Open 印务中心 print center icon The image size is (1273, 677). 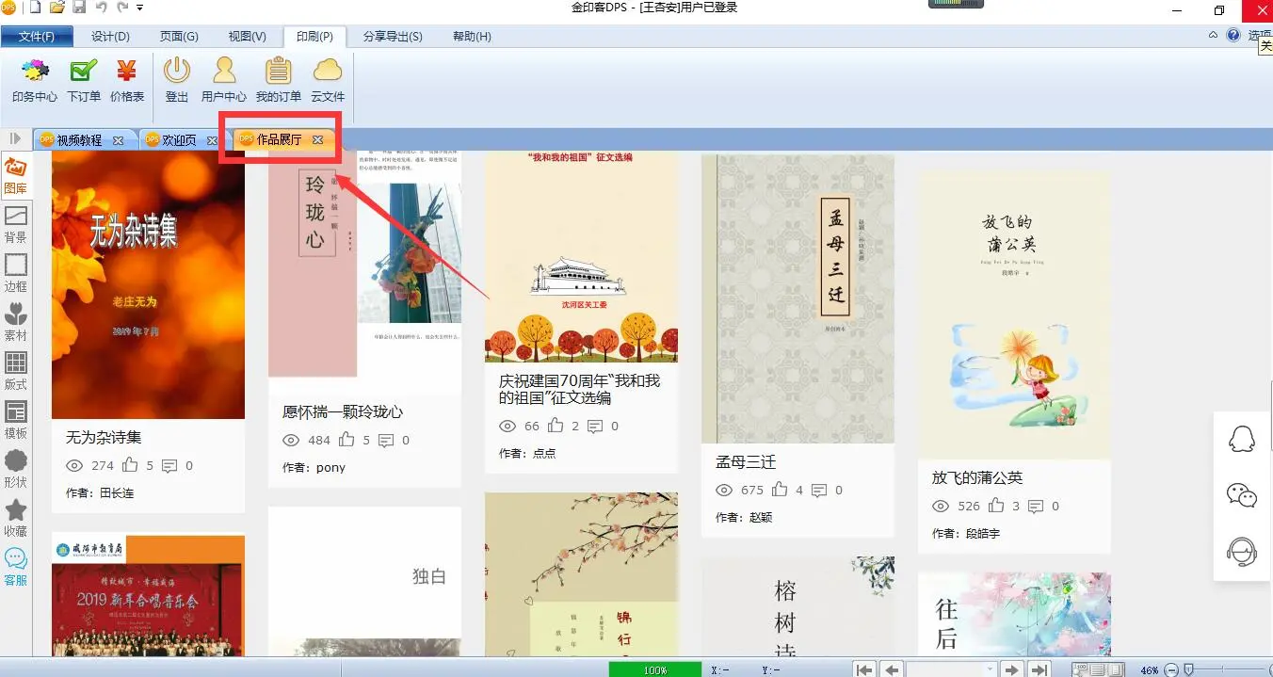pos(35,80)
